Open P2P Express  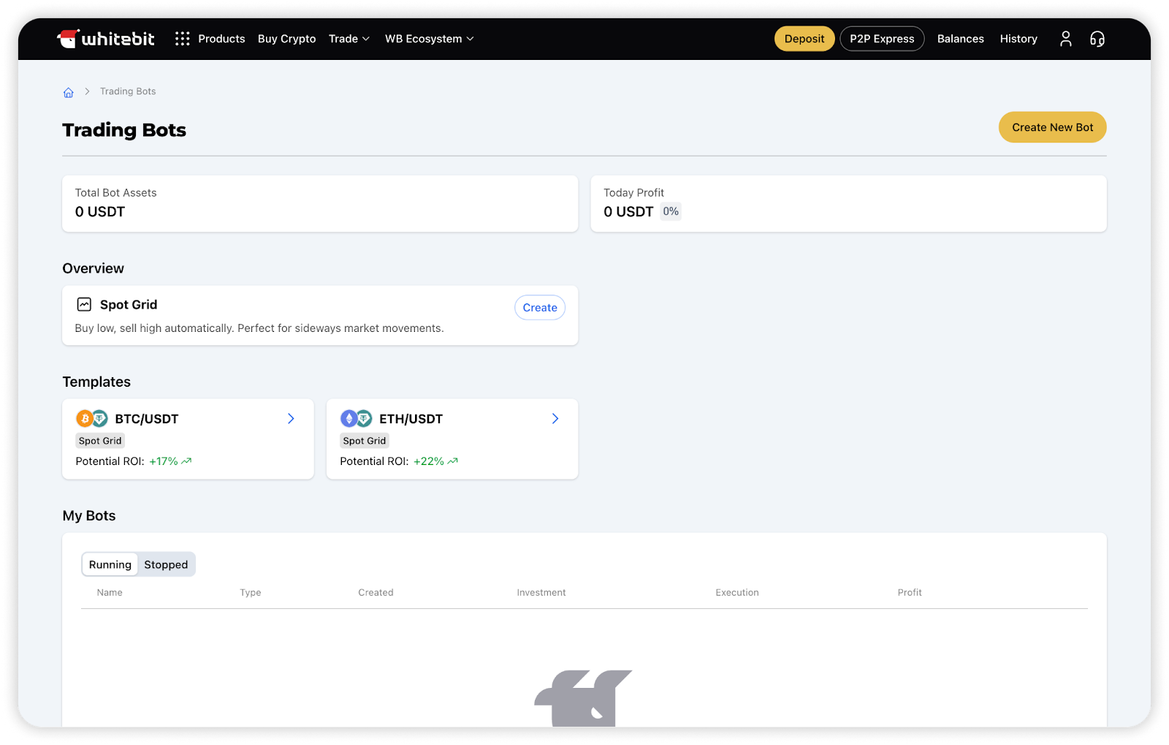click(x=882, y=39)
